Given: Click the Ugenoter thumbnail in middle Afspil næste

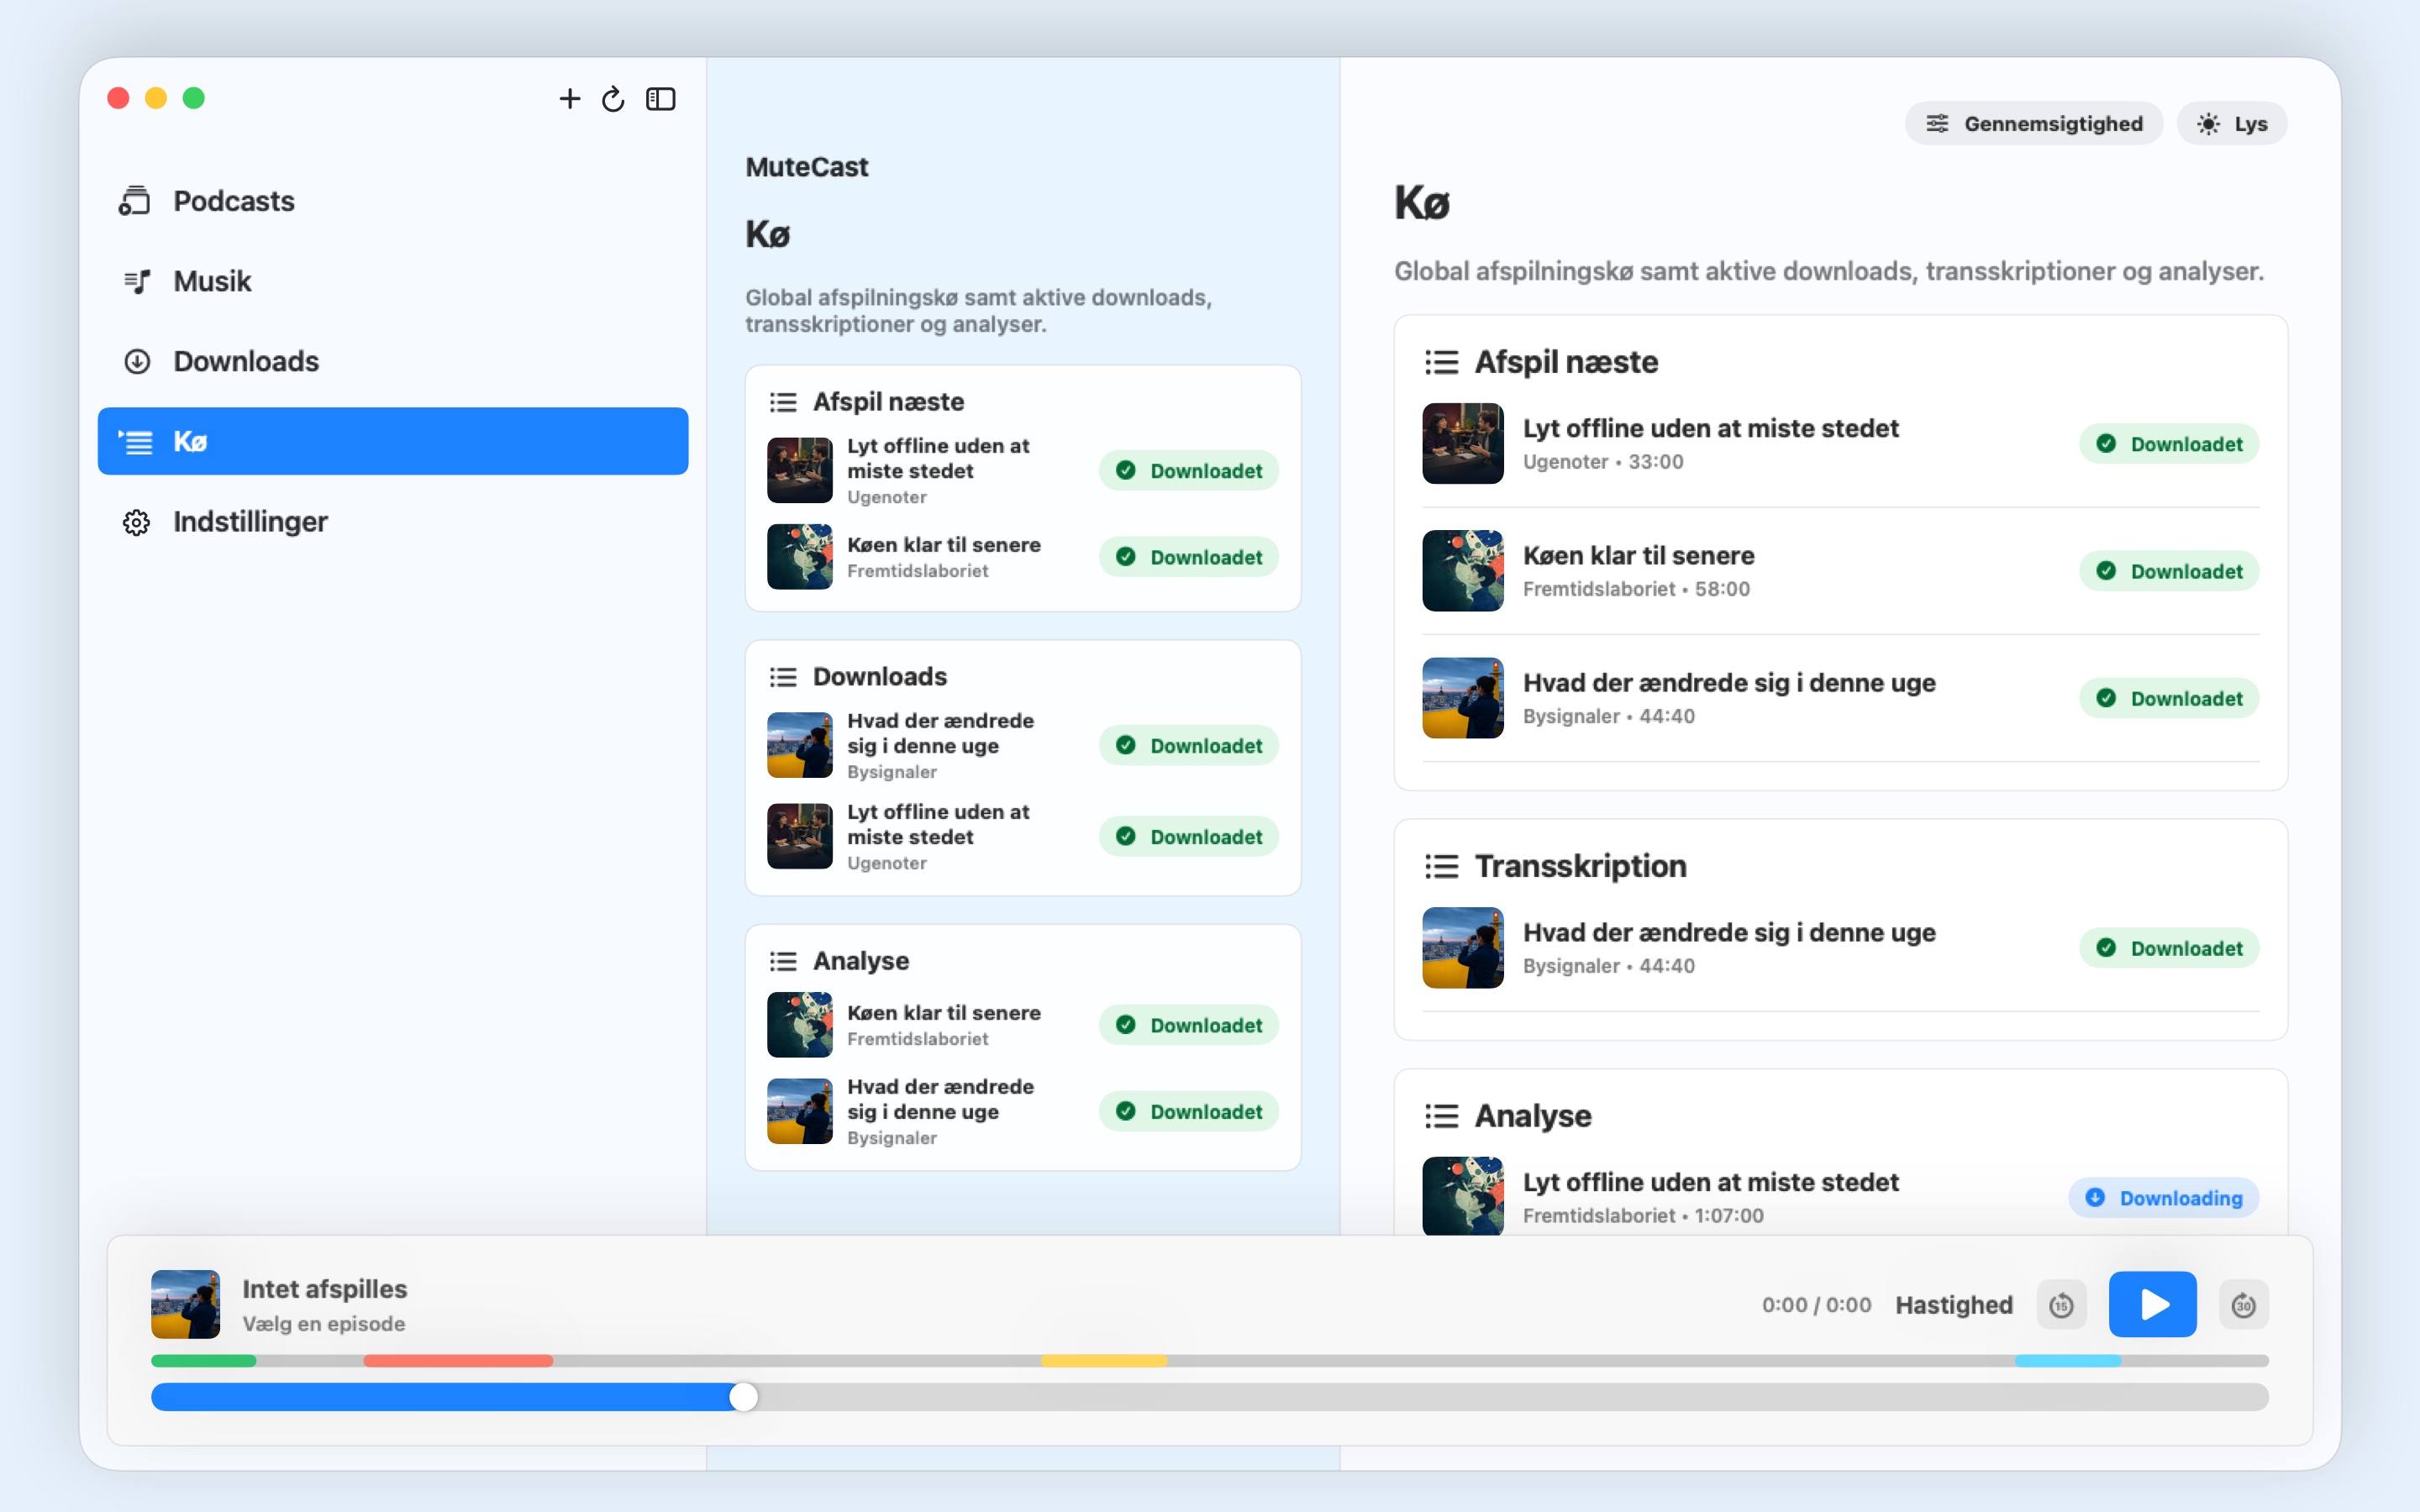Looking at the screenshot, I should click(799, 470).
